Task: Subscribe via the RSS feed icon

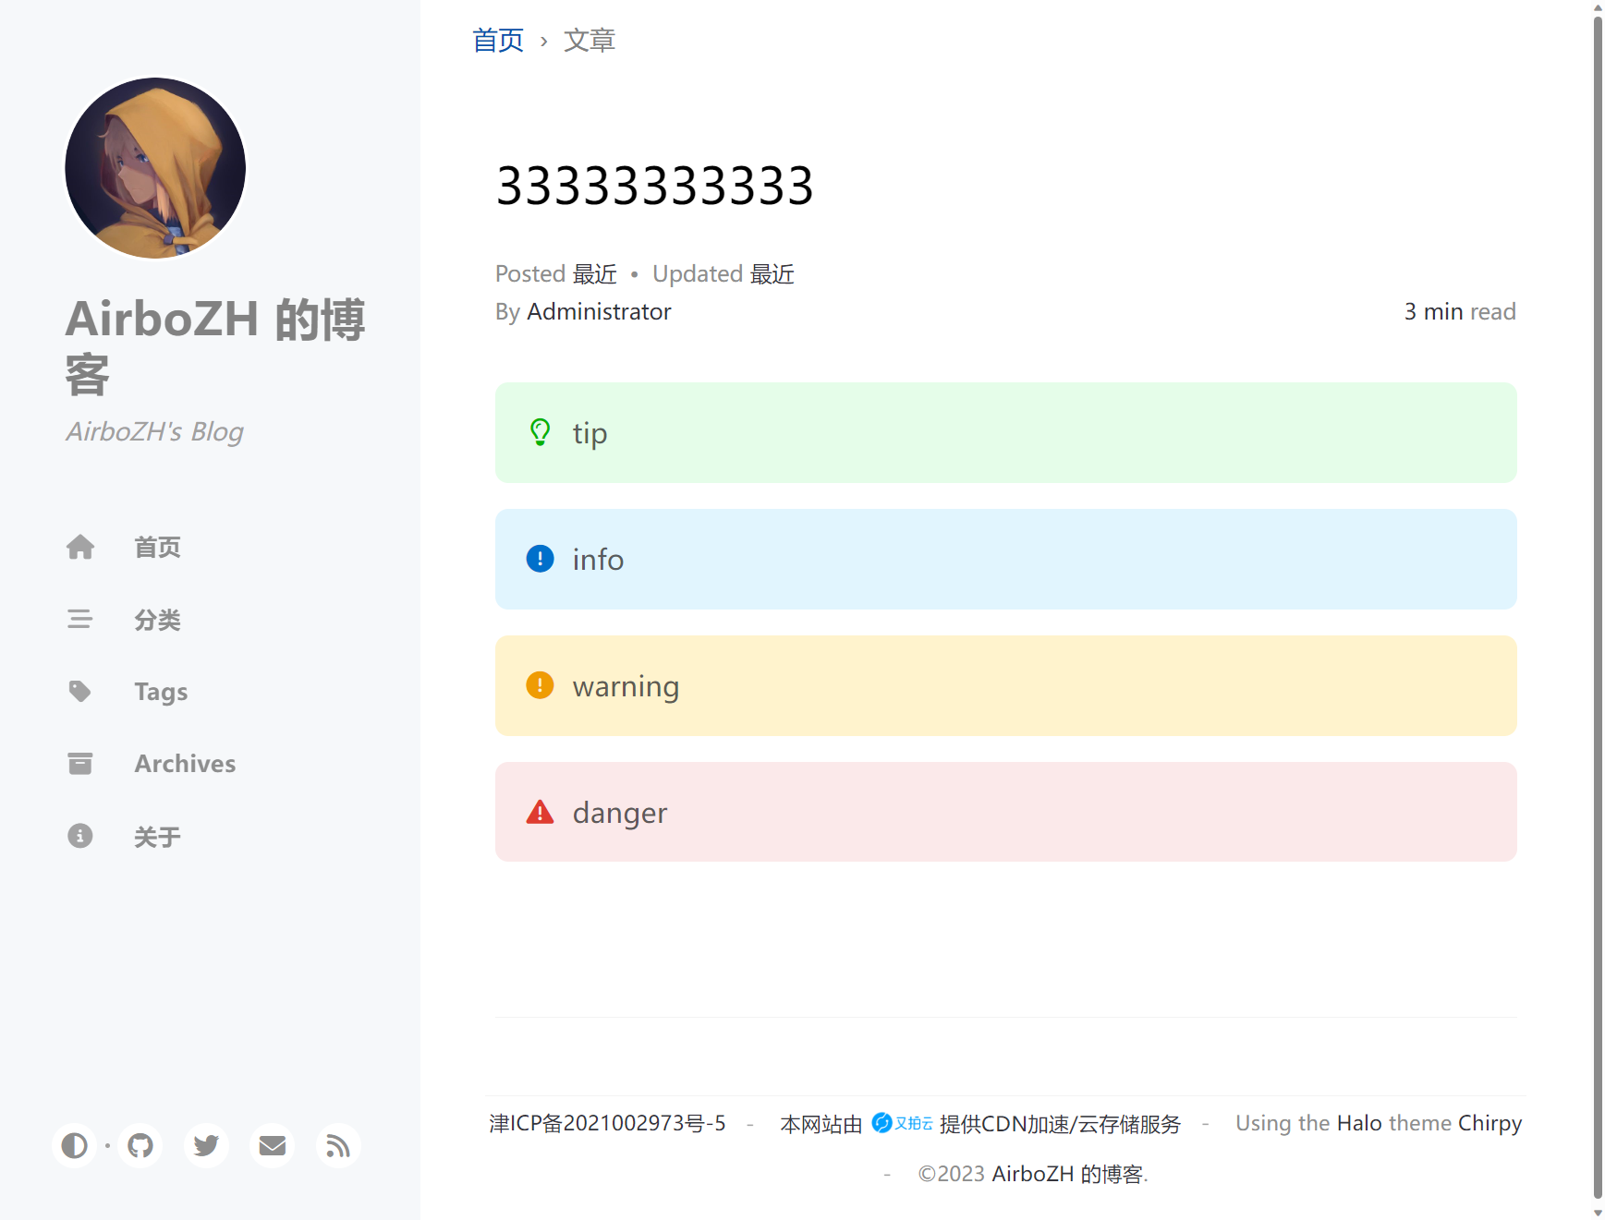Action: click(x=336, y=1145)
